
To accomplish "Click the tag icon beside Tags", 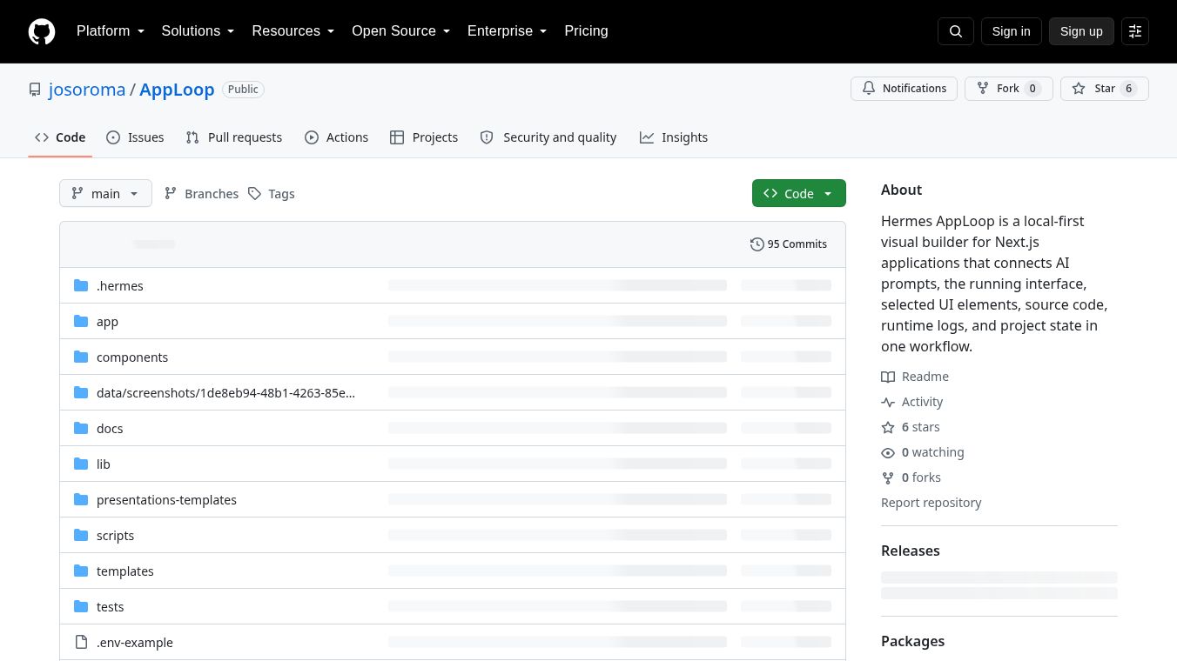I will pos(254,193).
